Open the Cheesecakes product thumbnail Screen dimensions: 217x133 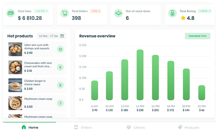coord(15,67)
